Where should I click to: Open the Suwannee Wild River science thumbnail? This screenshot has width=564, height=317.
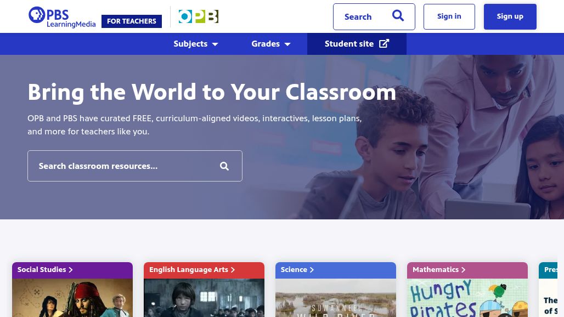[336, 298]
